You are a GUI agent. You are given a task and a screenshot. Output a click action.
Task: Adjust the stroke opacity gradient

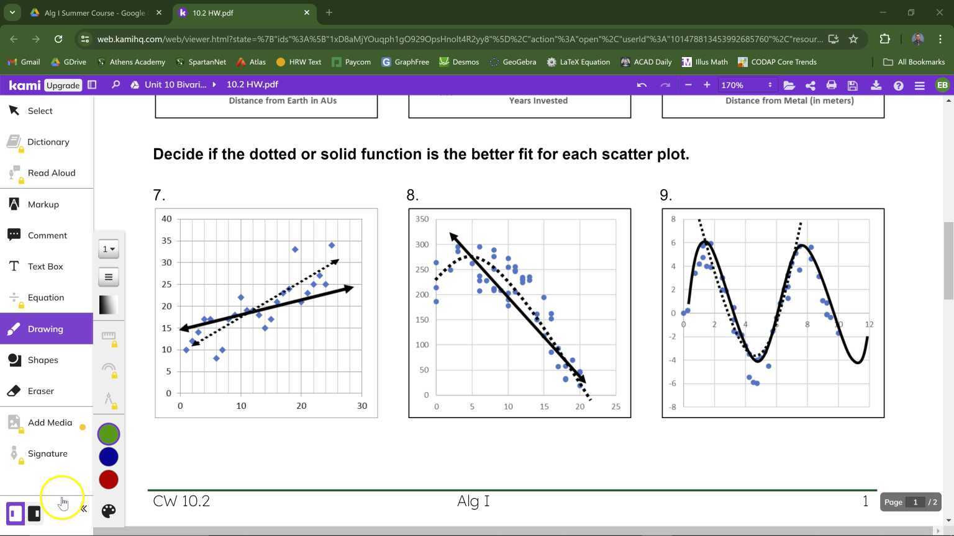[x=109, y=305]
